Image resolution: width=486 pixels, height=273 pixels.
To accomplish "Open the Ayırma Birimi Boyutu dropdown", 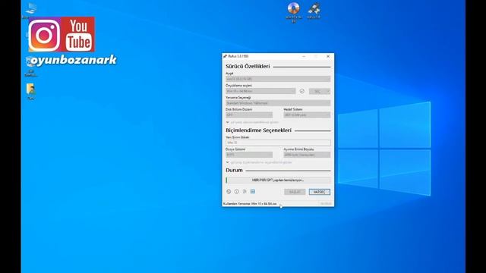I will (x=307, y=155).
